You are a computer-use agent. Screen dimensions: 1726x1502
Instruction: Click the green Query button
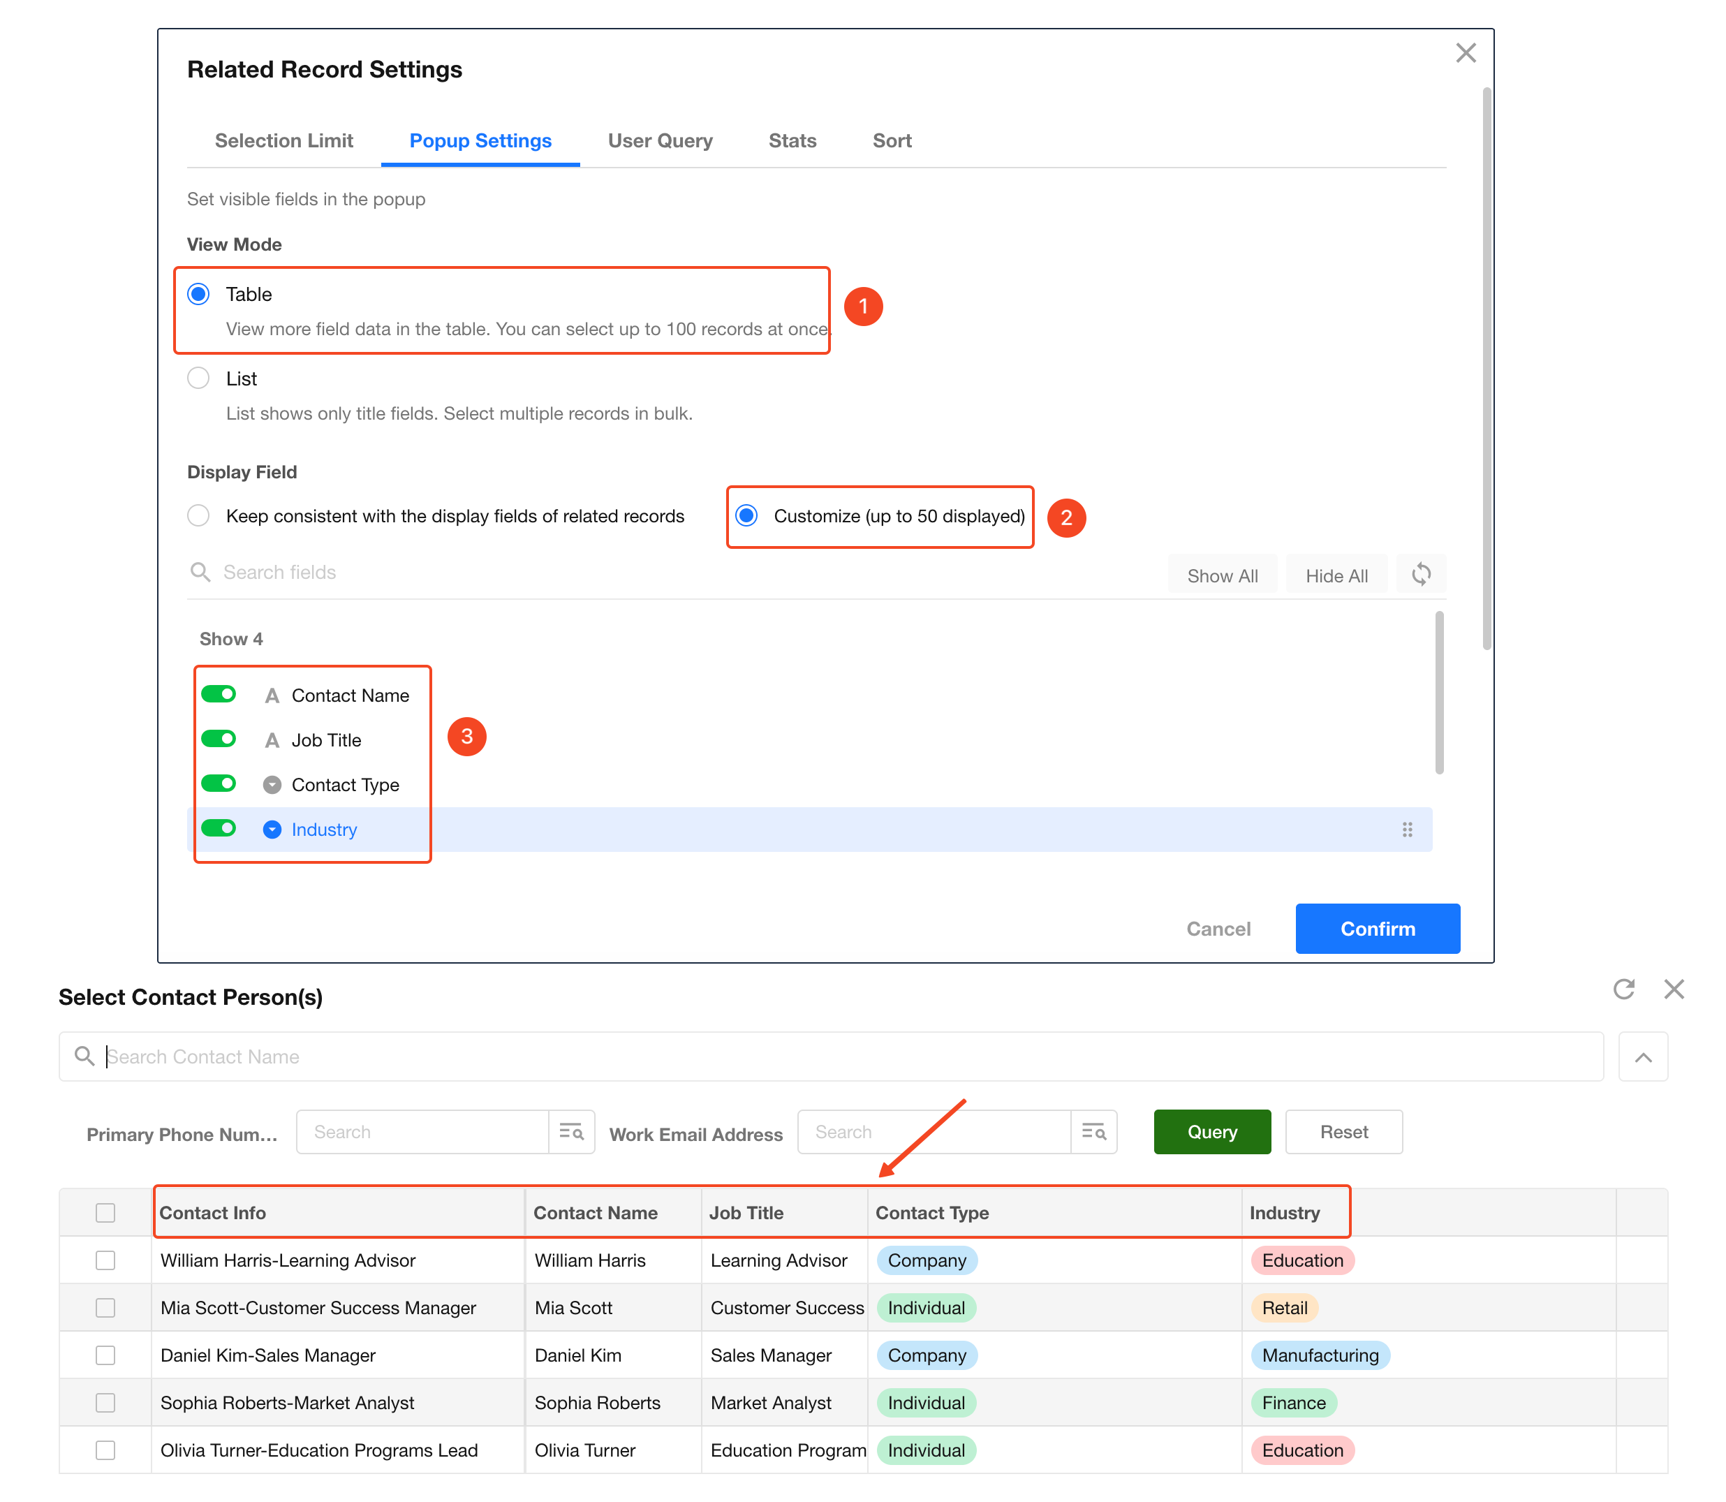click(x=1212, y=1133)
